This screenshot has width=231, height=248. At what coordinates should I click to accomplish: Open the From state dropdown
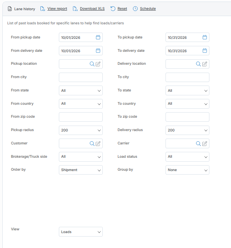(x=81, y=91)
